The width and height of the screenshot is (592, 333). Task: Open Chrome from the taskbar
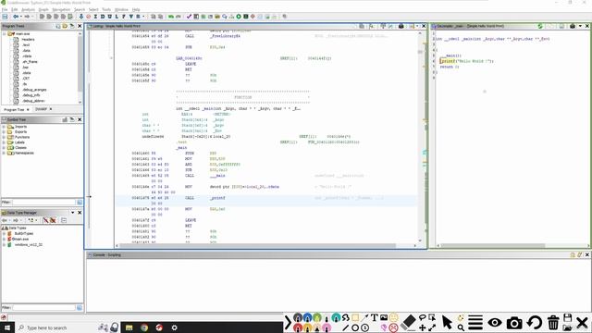tap(144, 327)
